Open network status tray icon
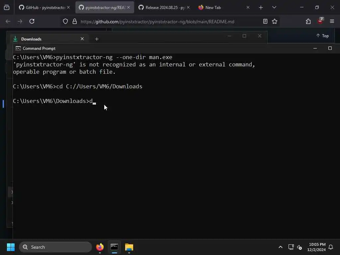The width and height of the screenshot is (340, 255). (291, 247)
